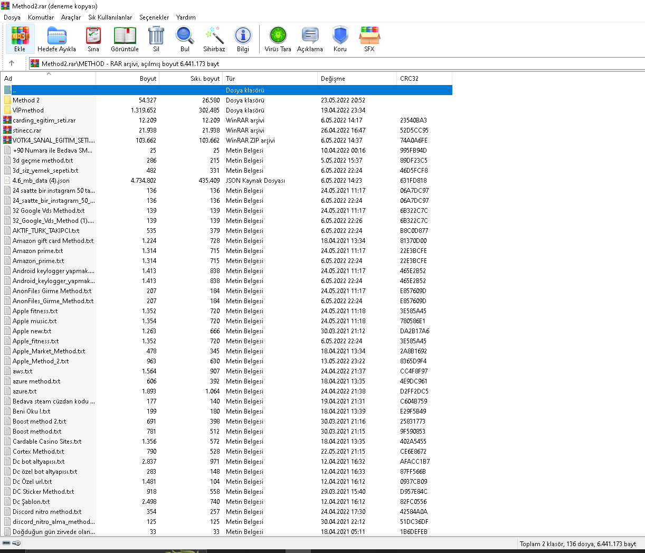Image resolution: width=645 pixels, height=553 pixels.
Task: Go up one folder level arrow
Action: coord(12,63)
